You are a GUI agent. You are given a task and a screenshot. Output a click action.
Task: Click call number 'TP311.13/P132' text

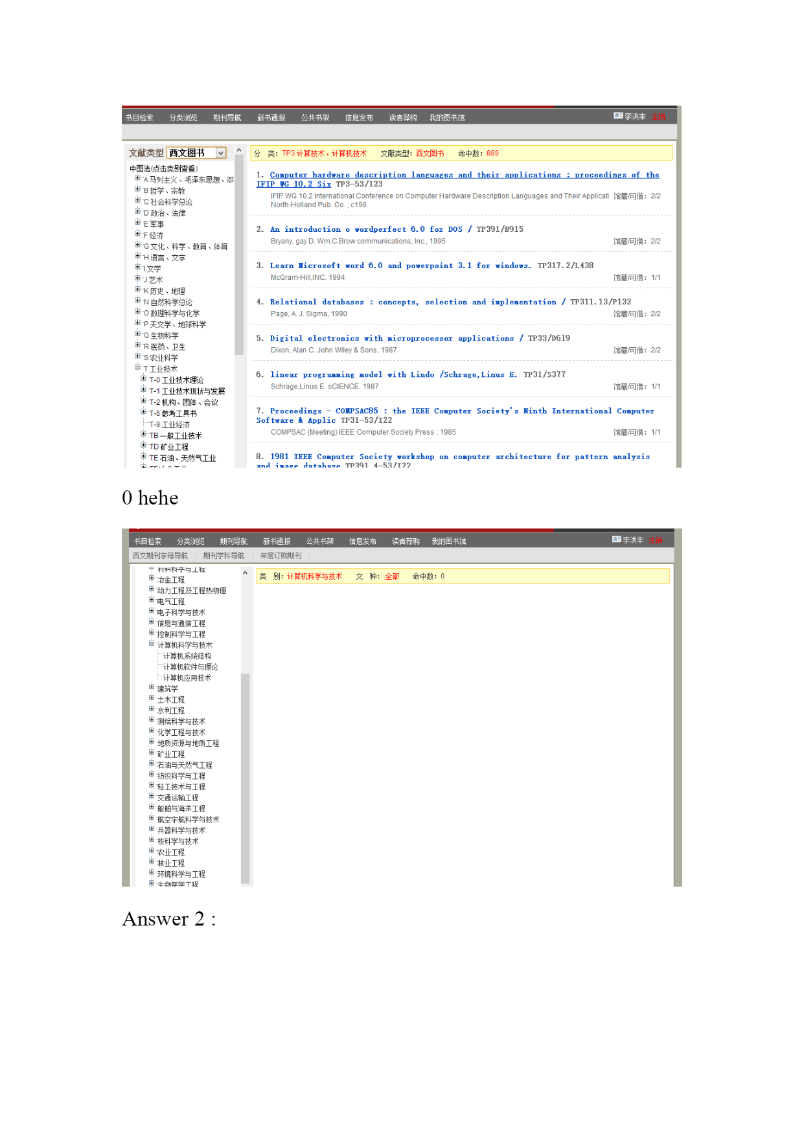[601, 302]
